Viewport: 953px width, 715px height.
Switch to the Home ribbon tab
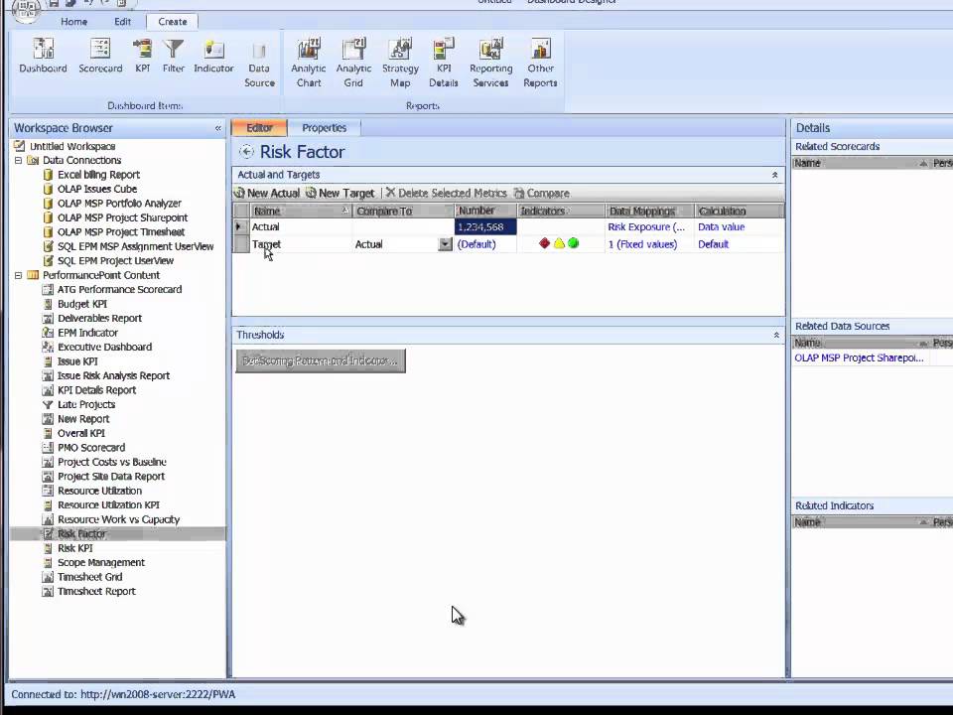click(73, 21)
